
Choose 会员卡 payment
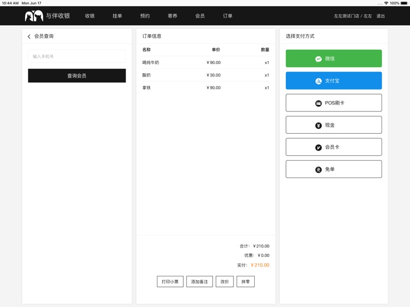[333, 147]
